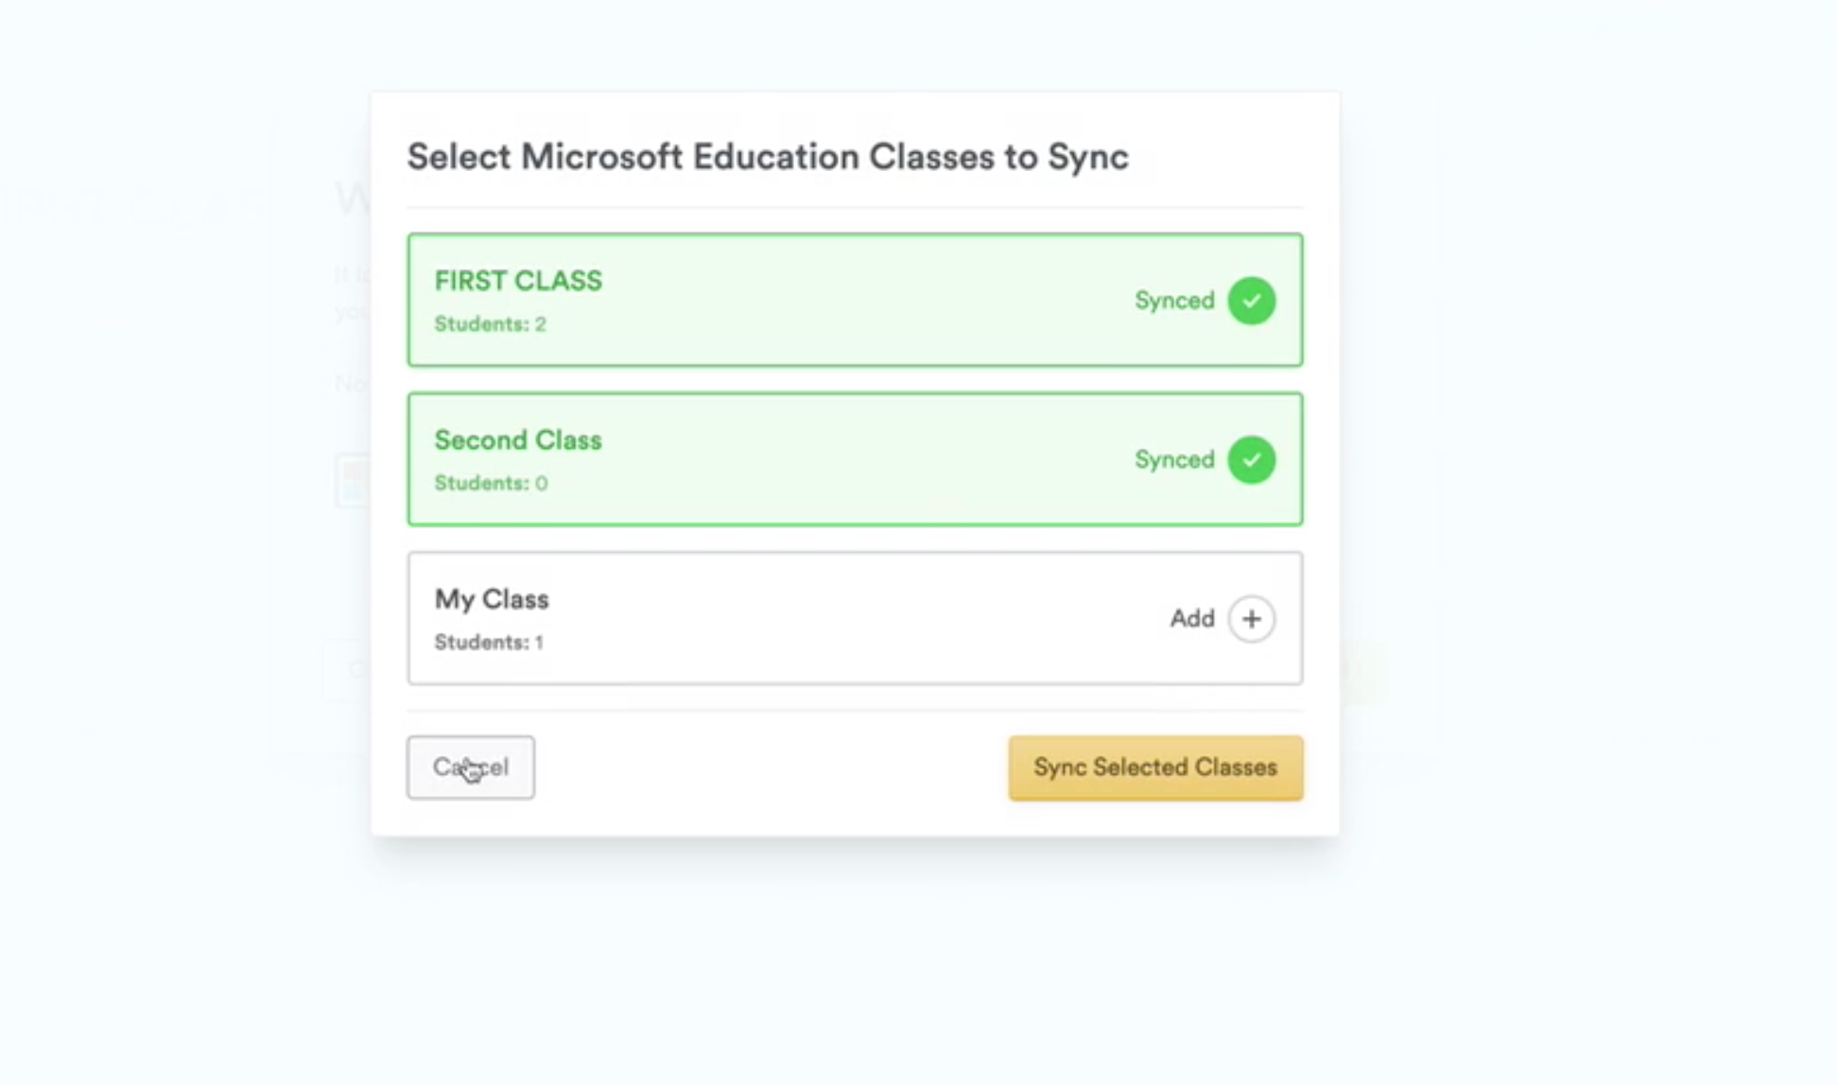1838x1085 pixels.
Task: Click empty space inside the My Class card
Action: [851, 619]
